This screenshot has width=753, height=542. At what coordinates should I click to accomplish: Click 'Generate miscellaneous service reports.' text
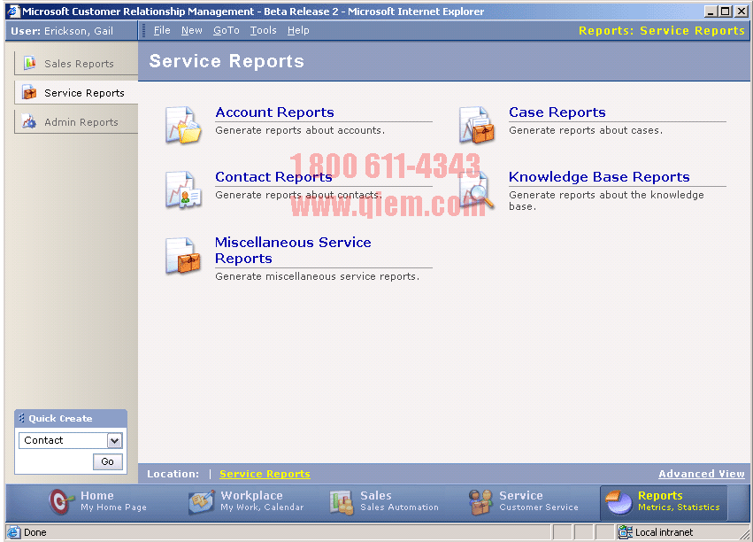click(x=317, y=276)
